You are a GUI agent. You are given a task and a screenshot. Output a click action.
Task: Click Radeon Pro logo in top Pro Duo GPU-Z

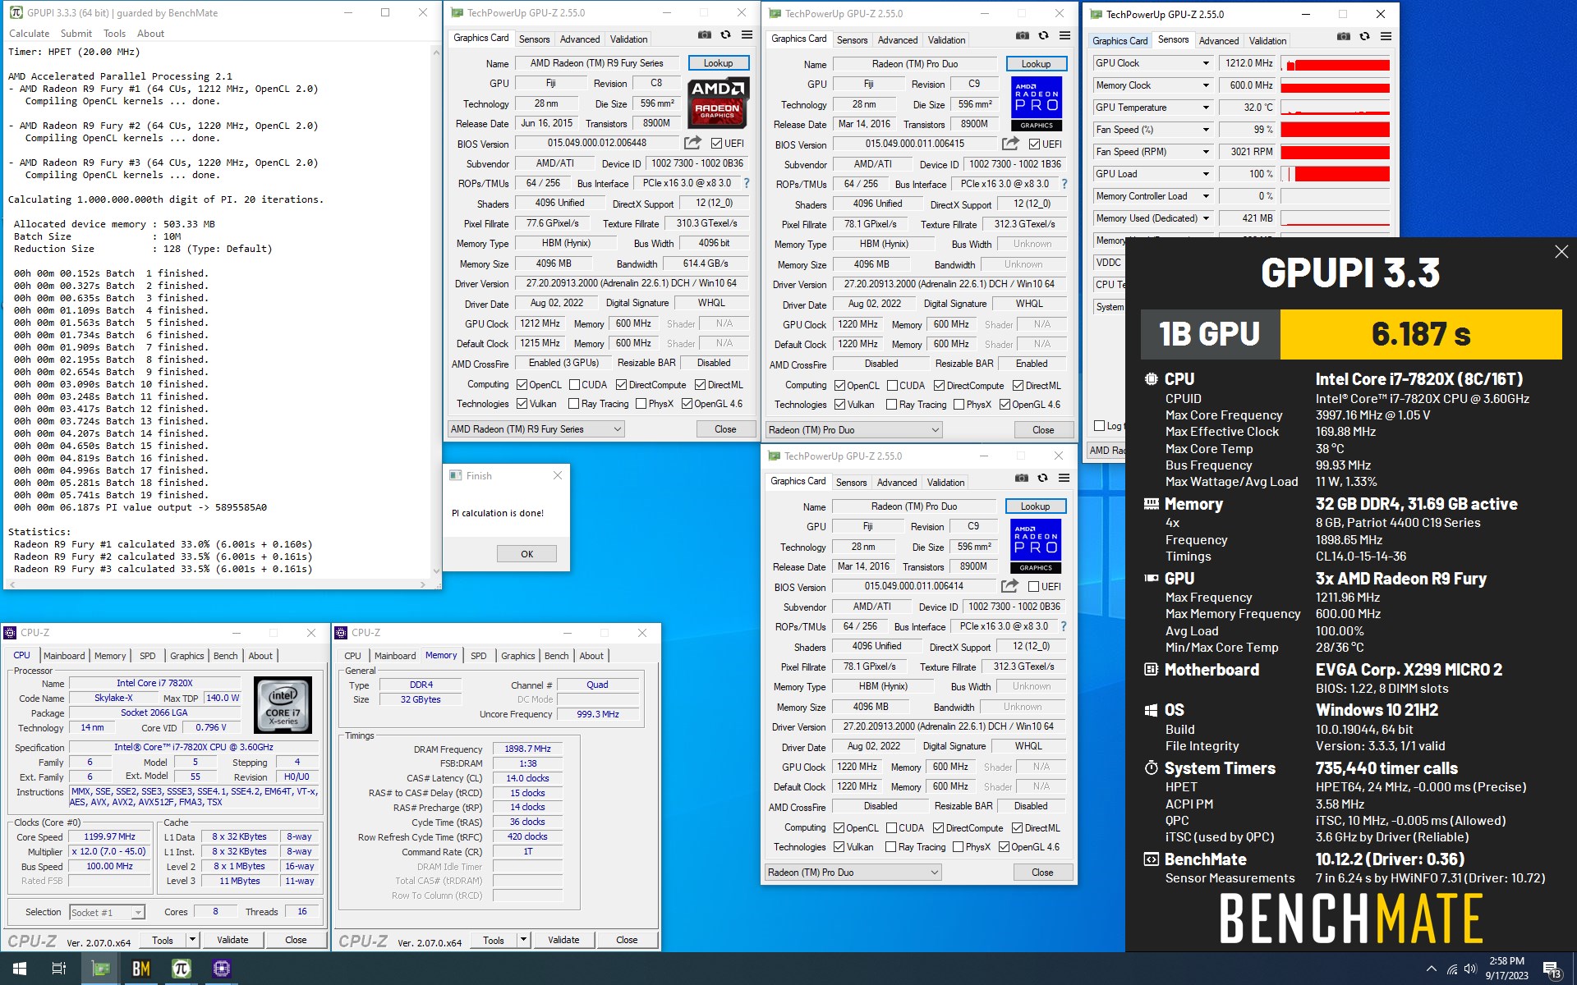point(1036,103)
